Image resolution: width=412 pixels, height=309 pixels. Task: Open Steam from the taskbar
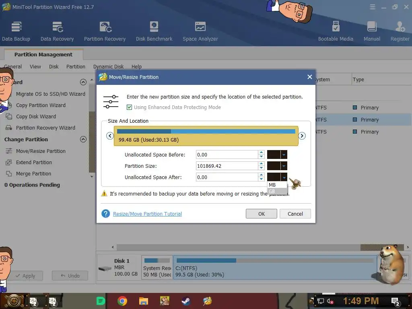tap(186, 301)
